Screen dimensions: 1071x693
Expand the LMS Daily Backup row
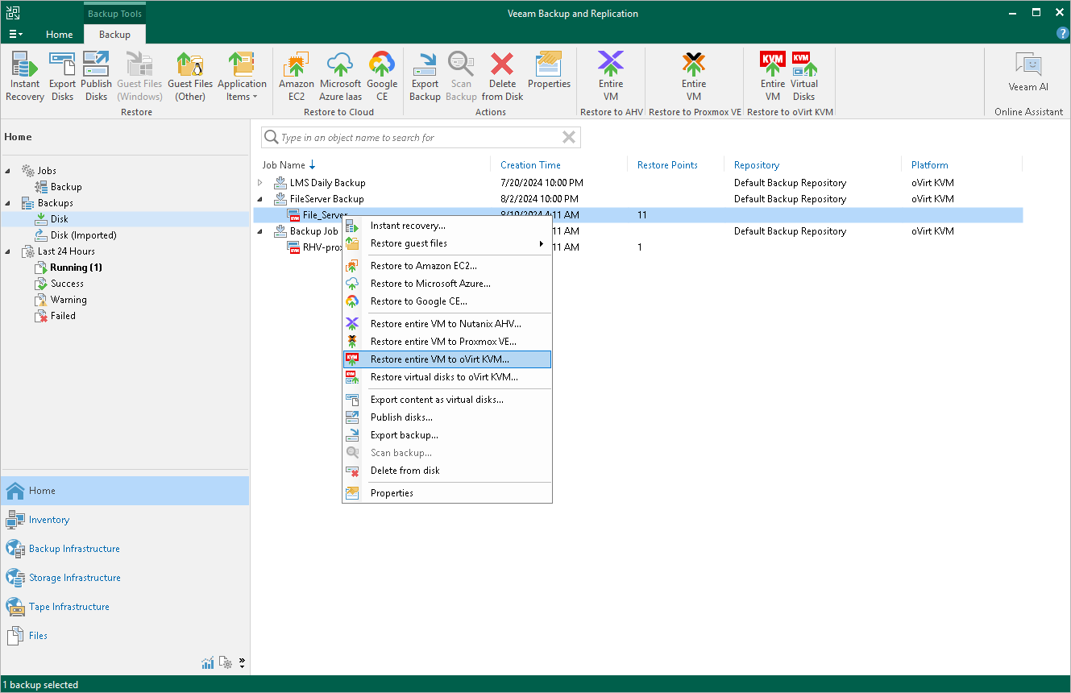coord(260,183)
